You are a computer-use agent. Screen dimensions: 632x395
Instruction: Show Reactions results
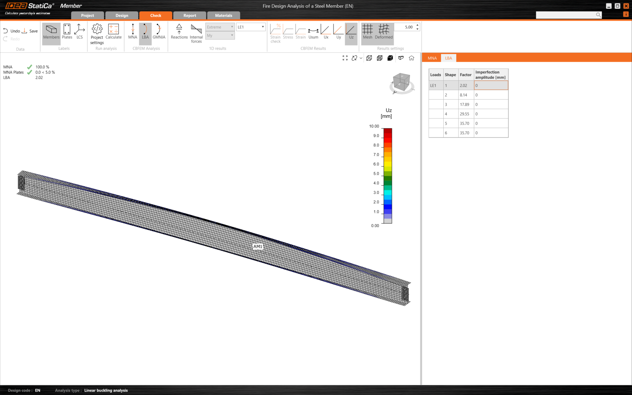coord(179,32)
